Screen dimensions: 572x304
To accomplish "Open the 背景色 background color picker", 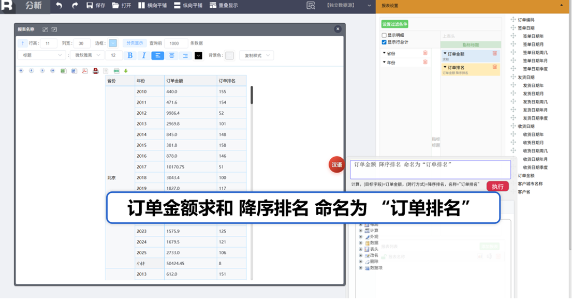I will click(x=229, y=55).
